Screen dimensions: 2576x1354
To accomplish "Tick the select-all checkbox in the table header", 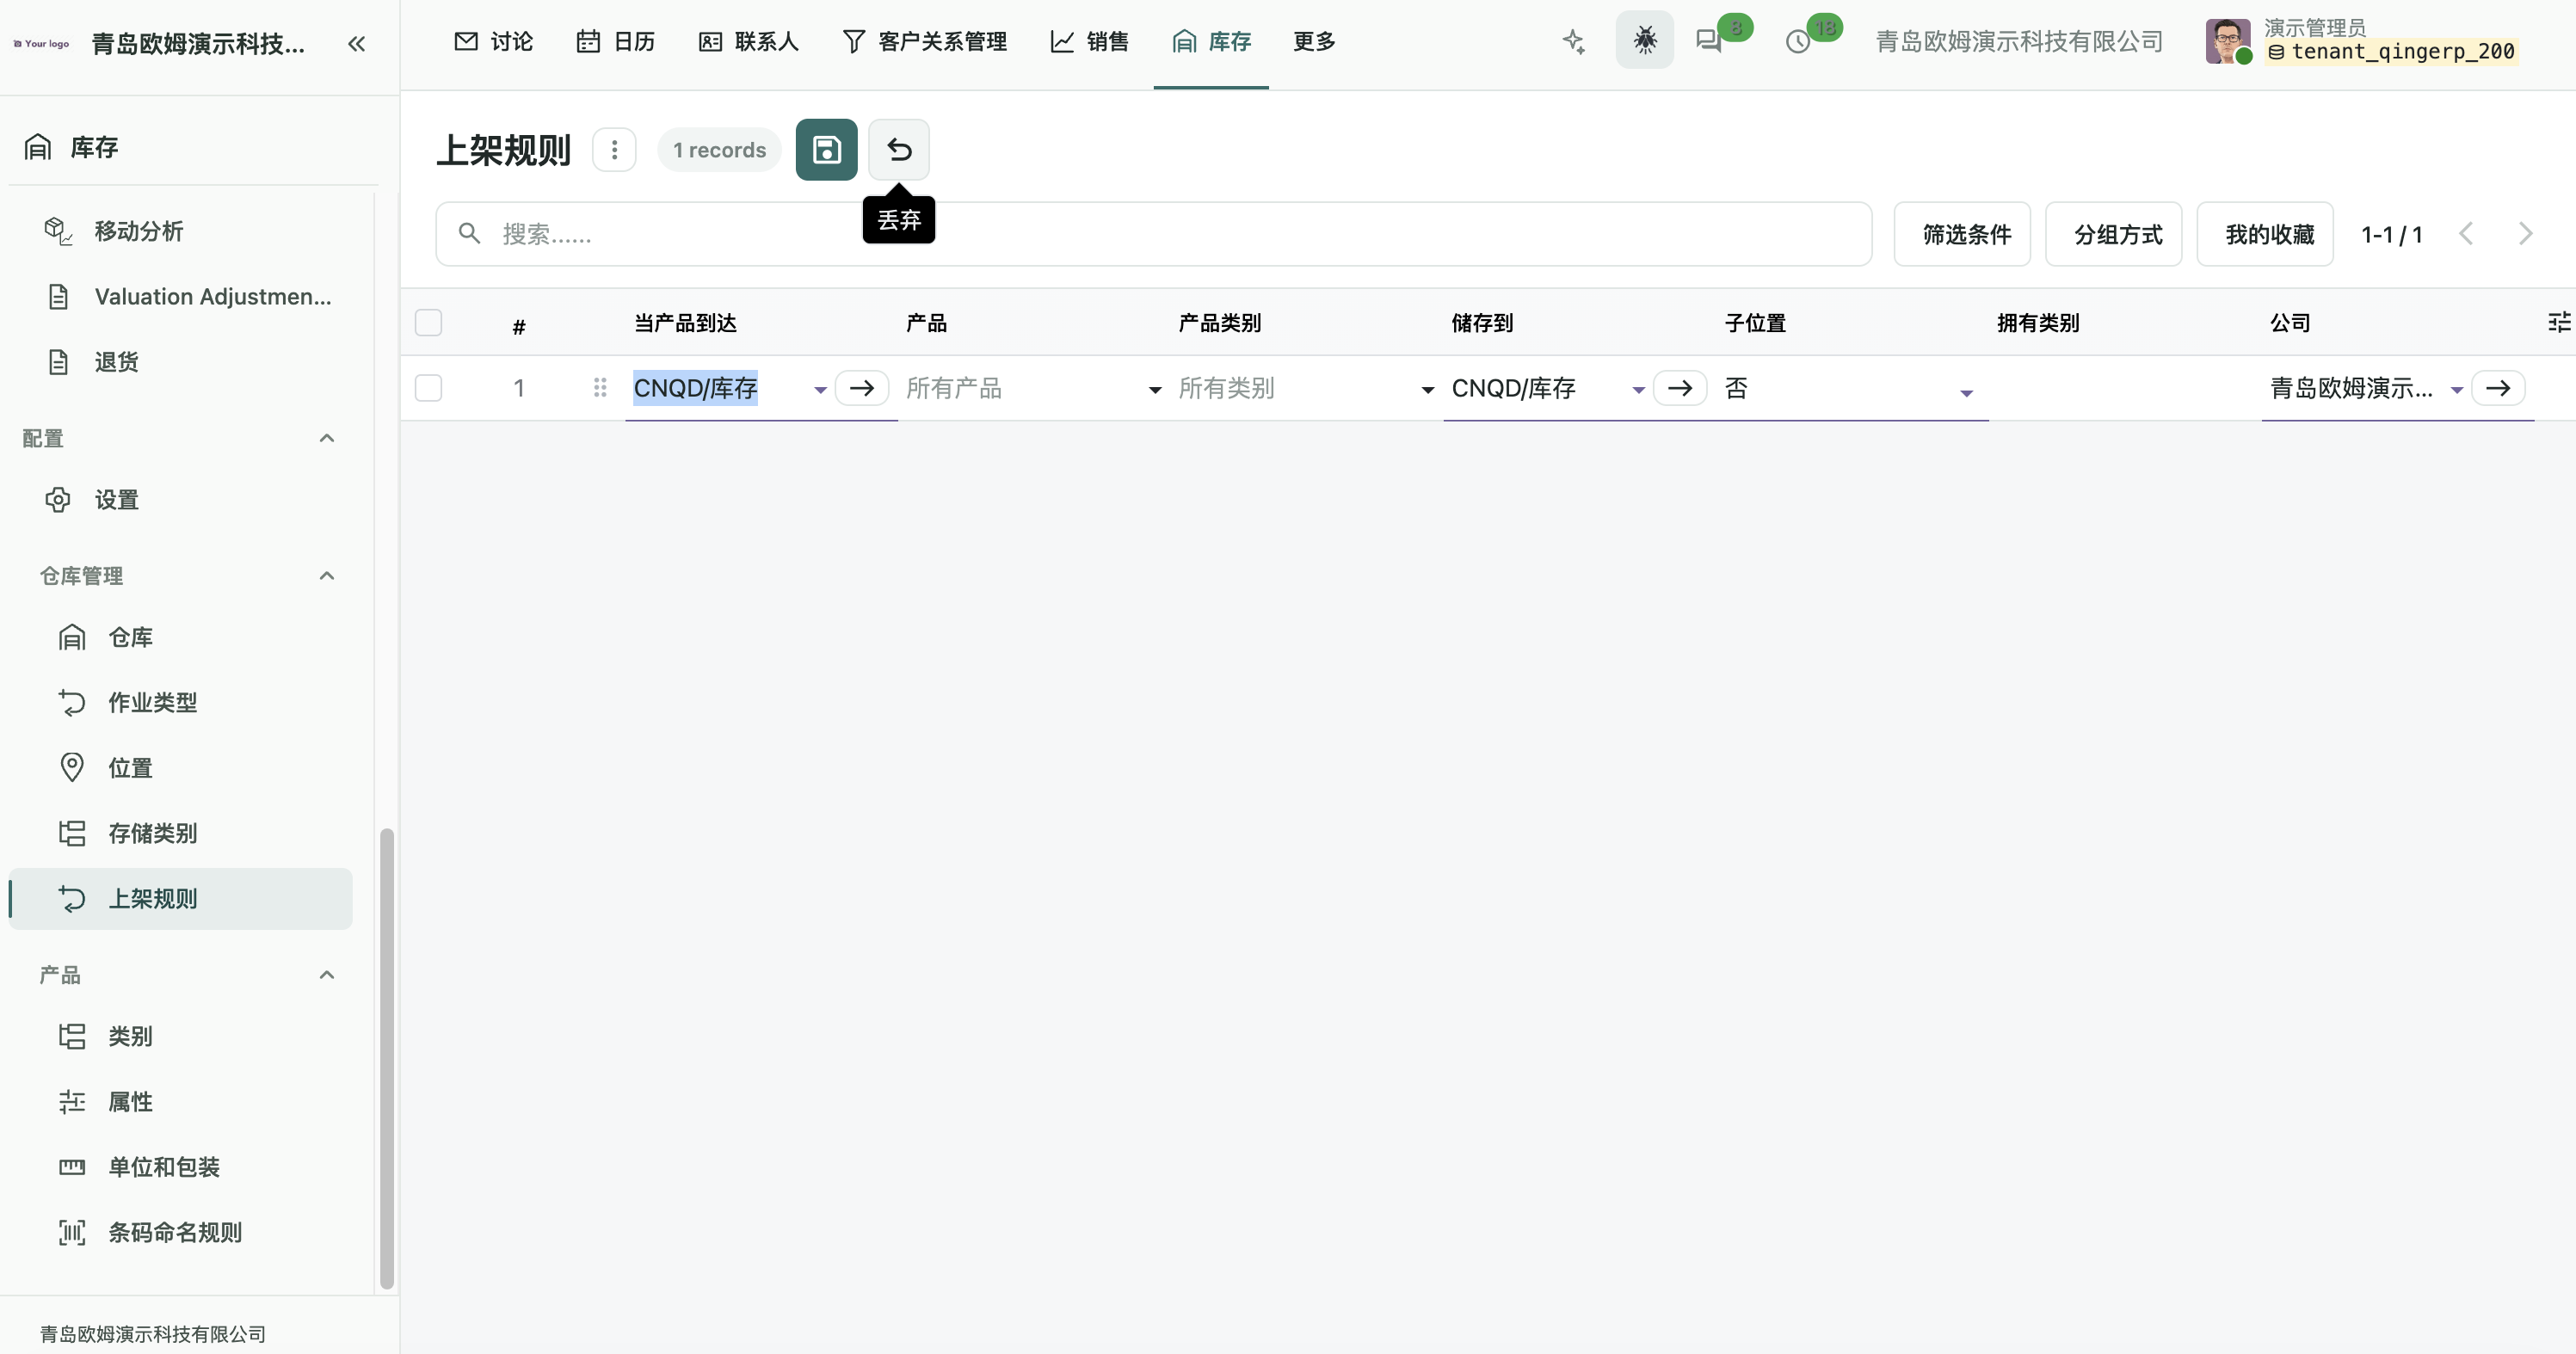I will pyautogui.click(x=428, y=322).
